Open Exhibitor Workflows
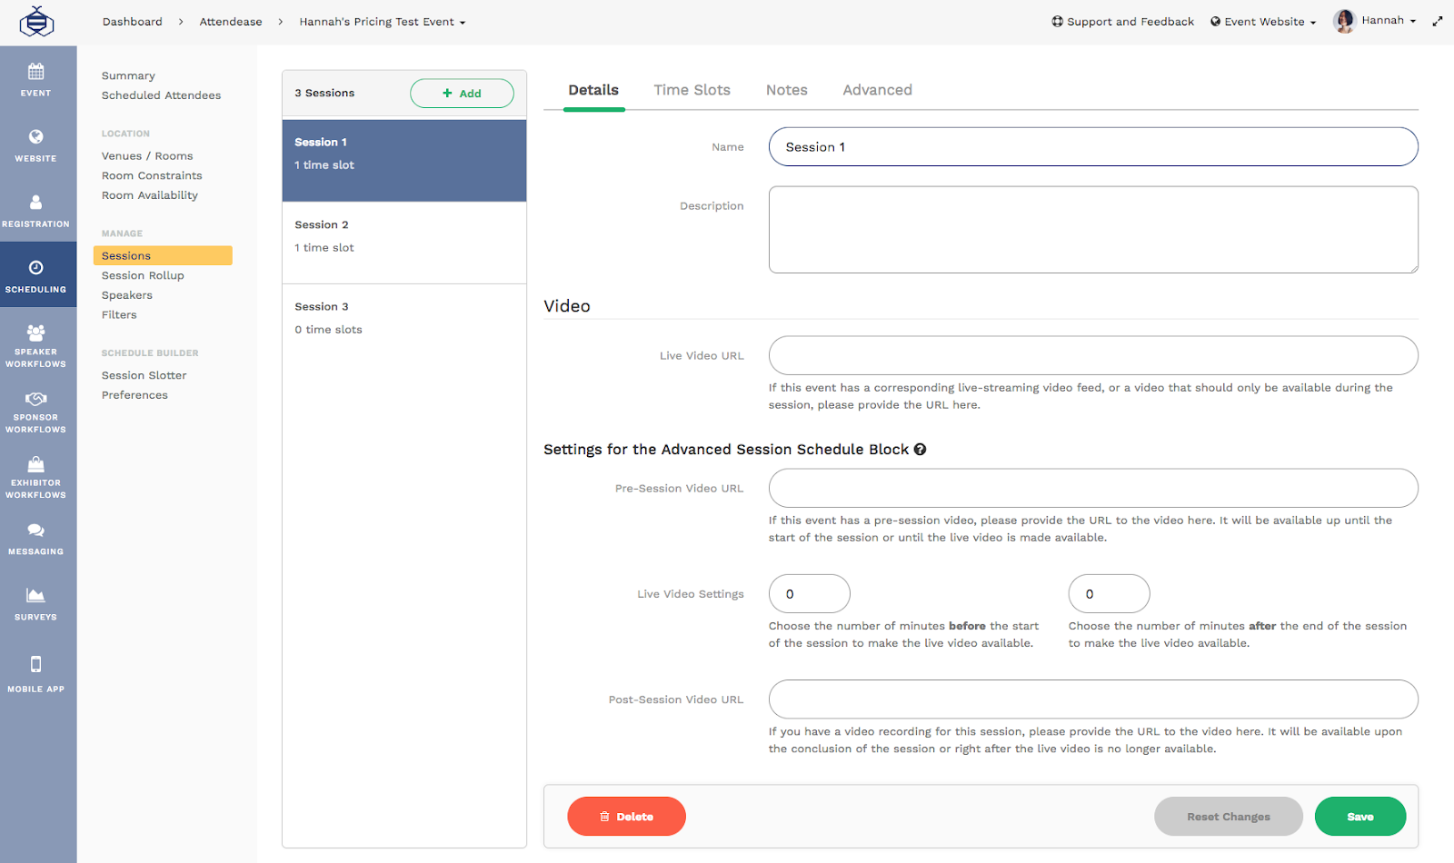Image resolution: width=1454 pixels, height=863 pixels. [x=36, y=472]
